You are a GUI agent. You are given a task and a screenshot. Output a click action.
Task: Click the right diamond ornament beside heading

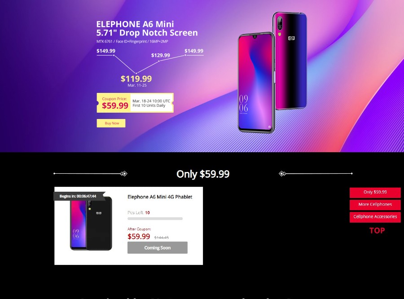282,174
